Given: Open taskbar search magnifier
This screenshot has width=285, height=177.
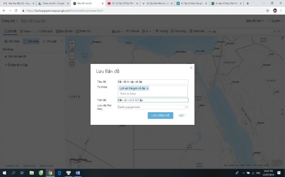Looking at the screenshot, I should point(13,173).
